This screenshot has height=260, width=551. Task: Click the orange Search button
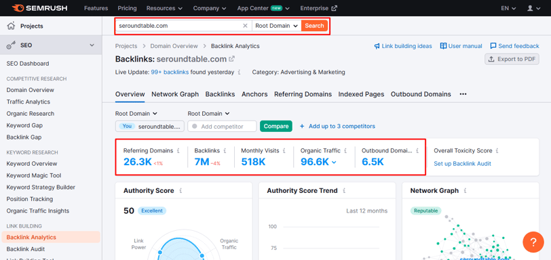point(314,26)
